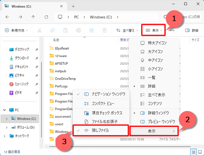
Task: Open the three-dot more options menu
Action: [172, 31]
